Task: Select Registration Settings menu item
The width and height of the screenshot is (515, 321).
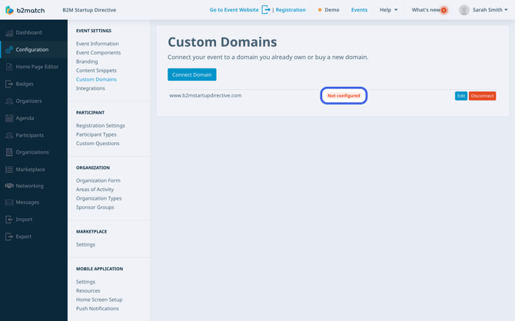Action: [101, 125]
